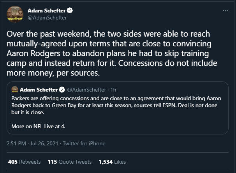
Task: Click the verified badge in the quoted tweet
Action: pyautogui.click(x=61, y=89)
